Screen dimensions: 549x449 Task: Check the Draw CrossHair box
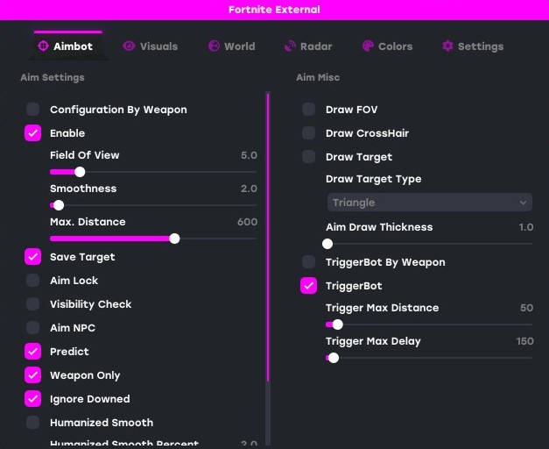(308, 133)
